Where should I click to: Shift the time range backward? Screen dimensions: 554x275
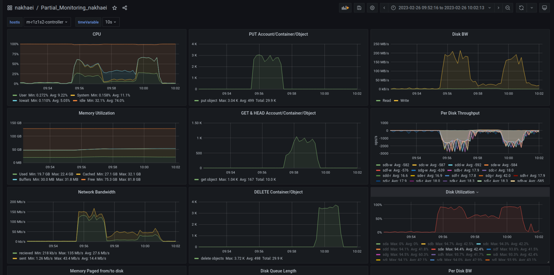(x=384, y=8)
